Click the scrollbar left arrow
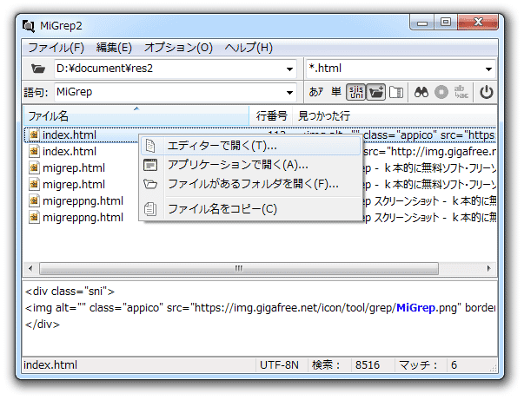Screen dimensions: 524x400 tap(30, 269)
